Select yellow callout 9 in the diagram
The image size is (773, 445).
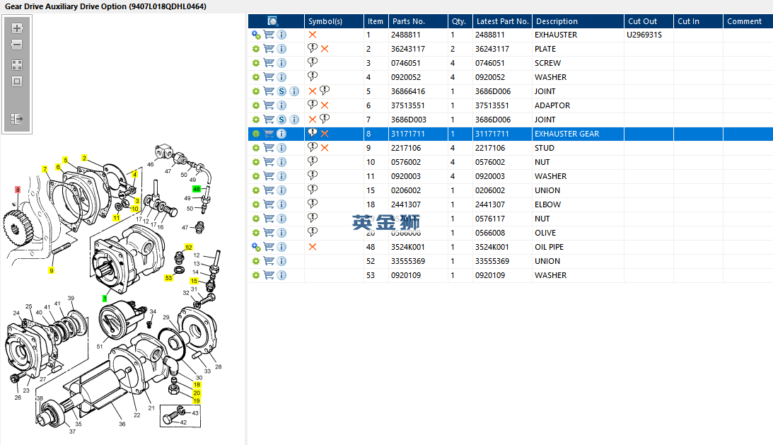(x=51, y=270)
